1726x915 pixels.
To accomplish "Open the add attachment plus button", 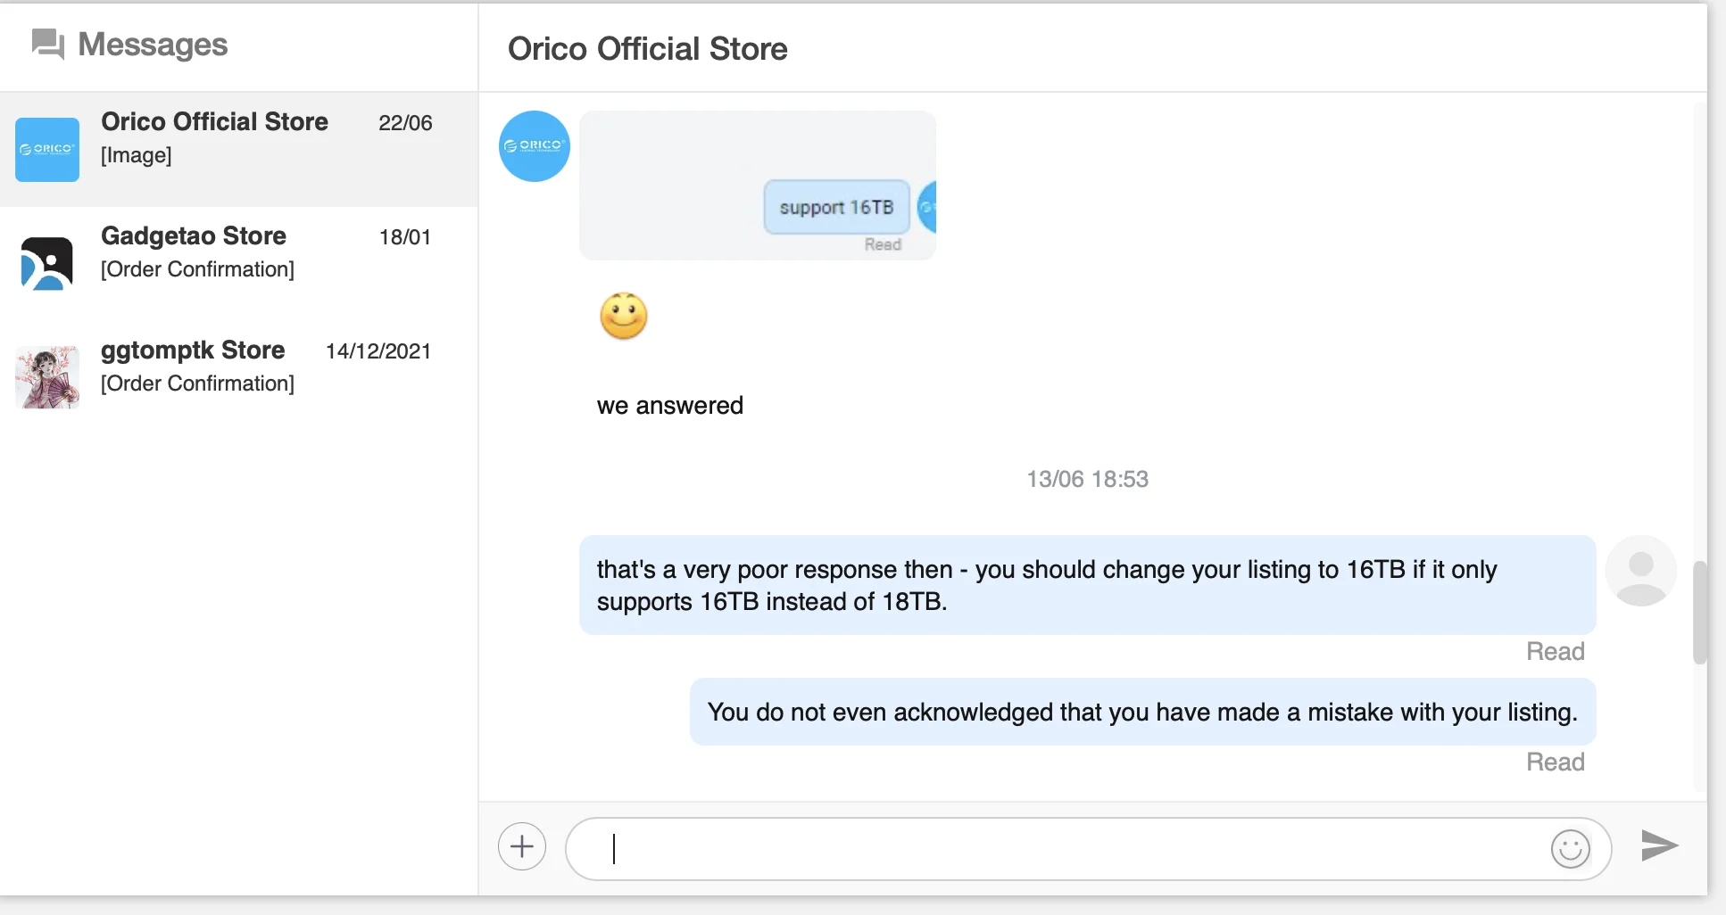I will pos(522,846).
